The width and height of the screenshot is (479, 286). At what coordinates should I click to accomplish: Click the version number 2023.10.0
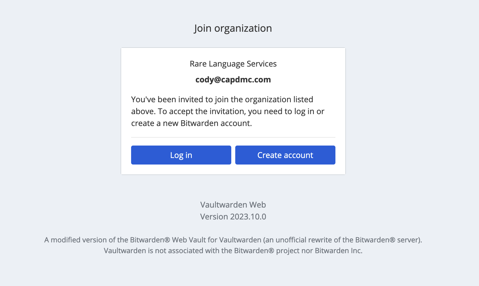pyautogui.click(x=248, y=217)
